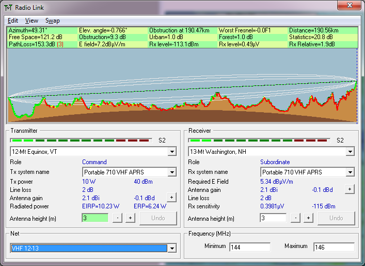The height and width of the screenshot is (266, 365).
Task: Open the Rx system name dropdown
Action: coord(350,172)
